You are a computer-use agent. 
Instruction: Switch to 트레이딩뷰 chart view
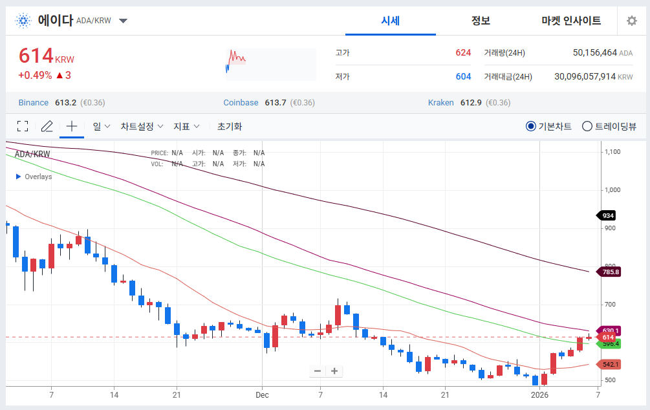coord(586,125)
